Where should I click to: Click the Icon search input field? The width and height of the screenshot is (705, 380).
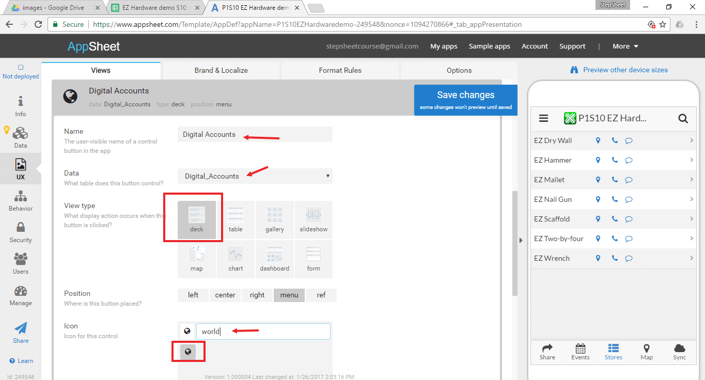click(263, 331)
